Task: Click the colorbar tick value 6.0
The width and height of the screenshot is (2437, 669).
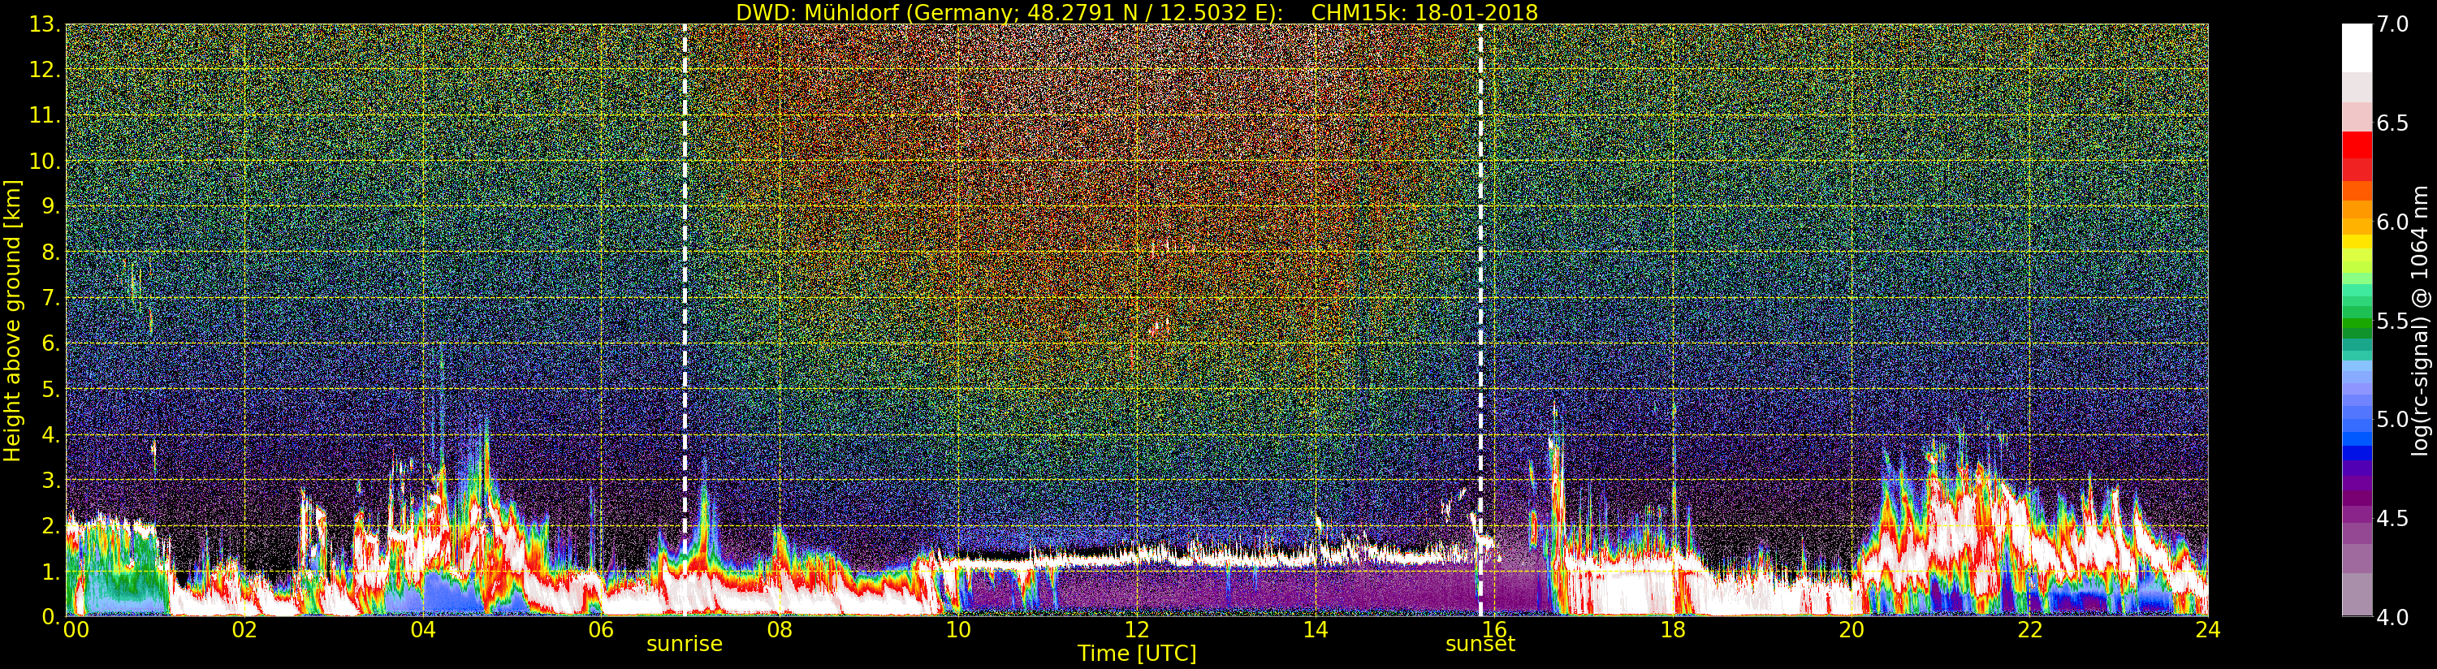Action: coord(2392,222)
